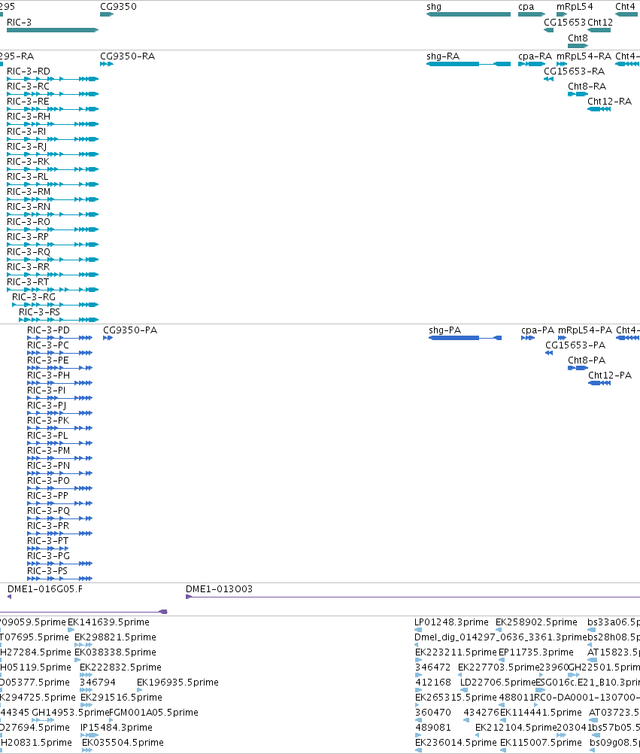Screen dimensions: 640x754
Task: Select transcript RIC-3-RC
Action: click(53, 94)
